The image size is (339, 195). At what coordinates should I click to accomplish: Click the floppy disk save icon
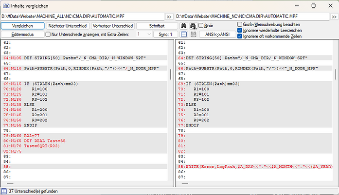click(193, 35)
